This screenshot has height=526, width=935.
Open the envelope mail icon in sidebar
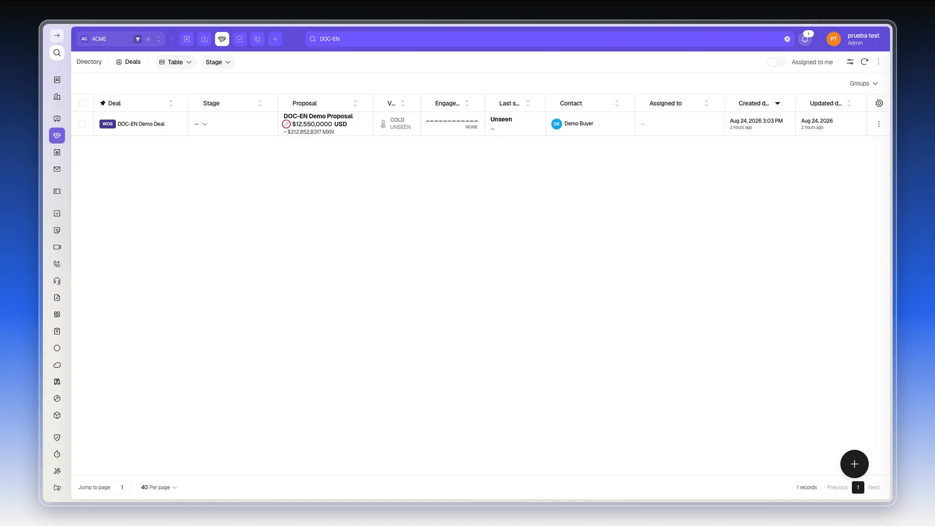[x=57, y=169]
